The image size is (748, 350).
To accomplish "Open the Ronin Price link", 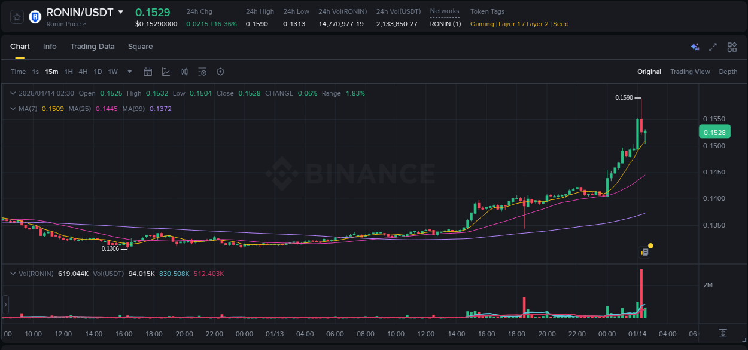I will pyautogui.click(x=63, y=24).
